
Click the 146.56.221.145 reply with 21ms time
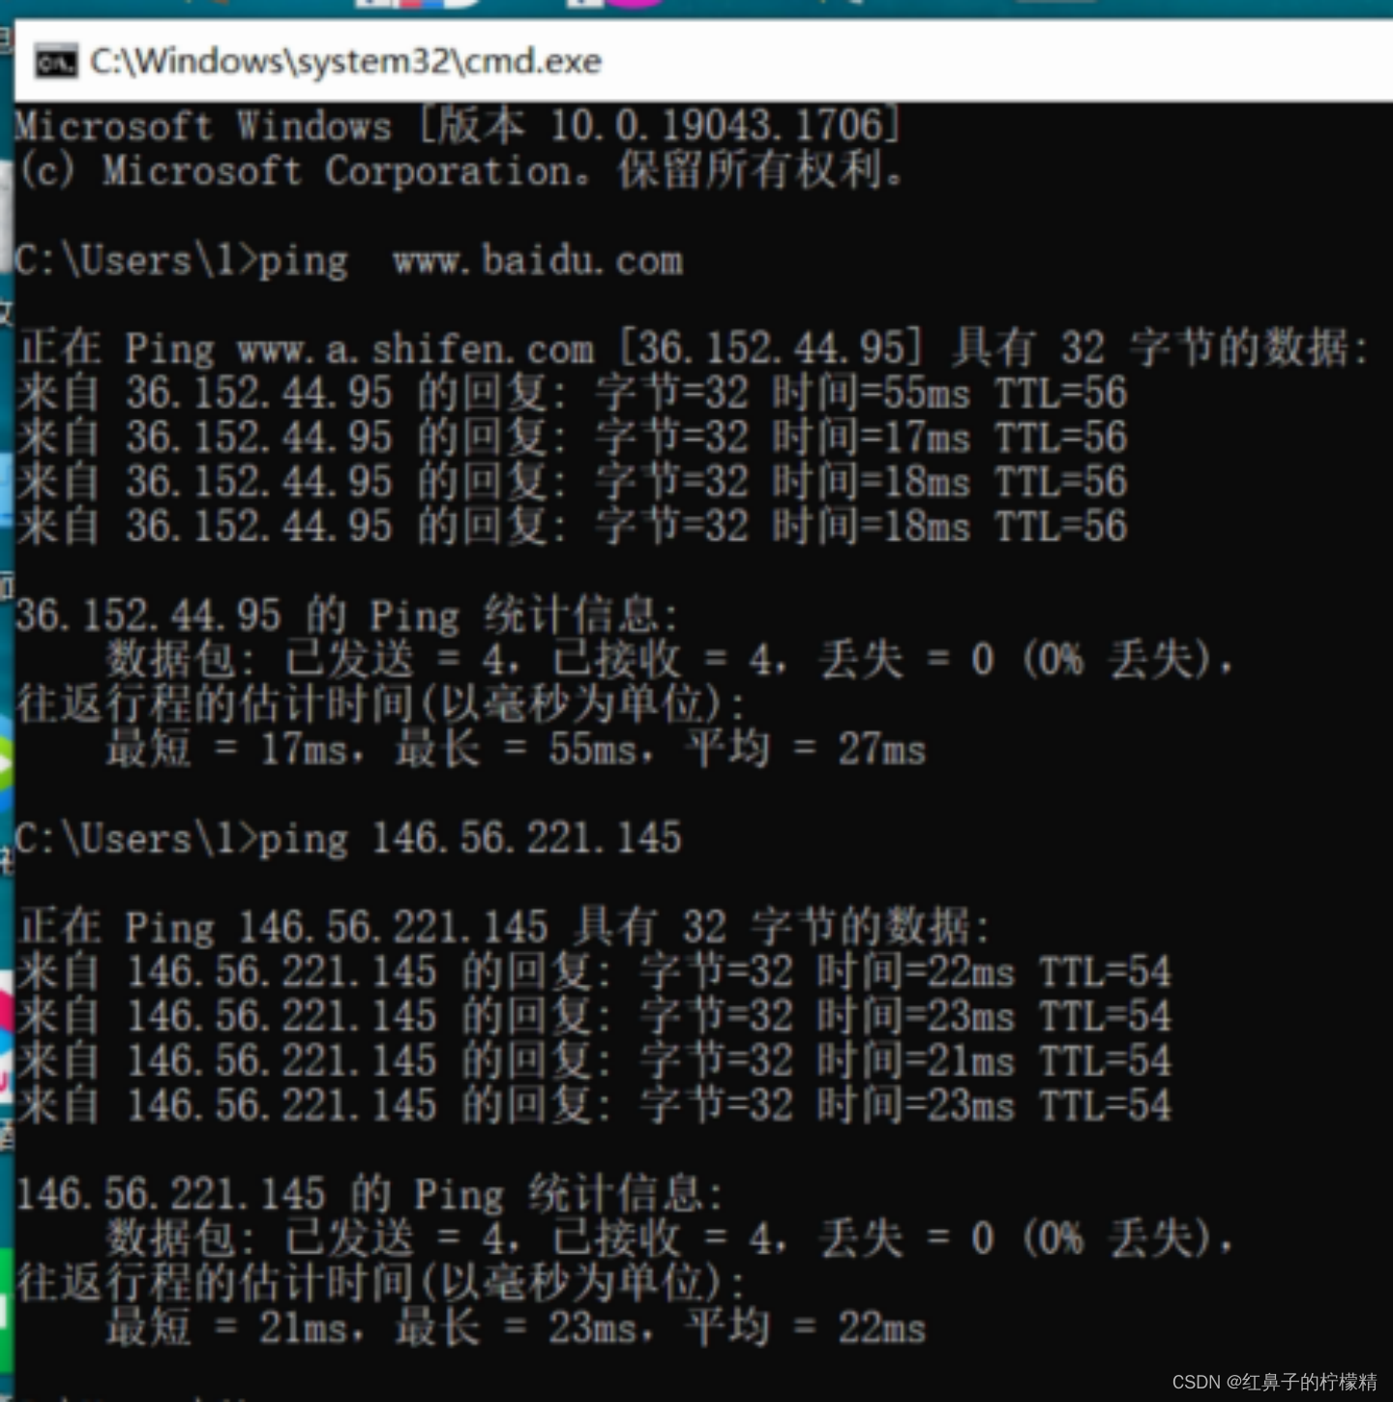click(594, 1060)
